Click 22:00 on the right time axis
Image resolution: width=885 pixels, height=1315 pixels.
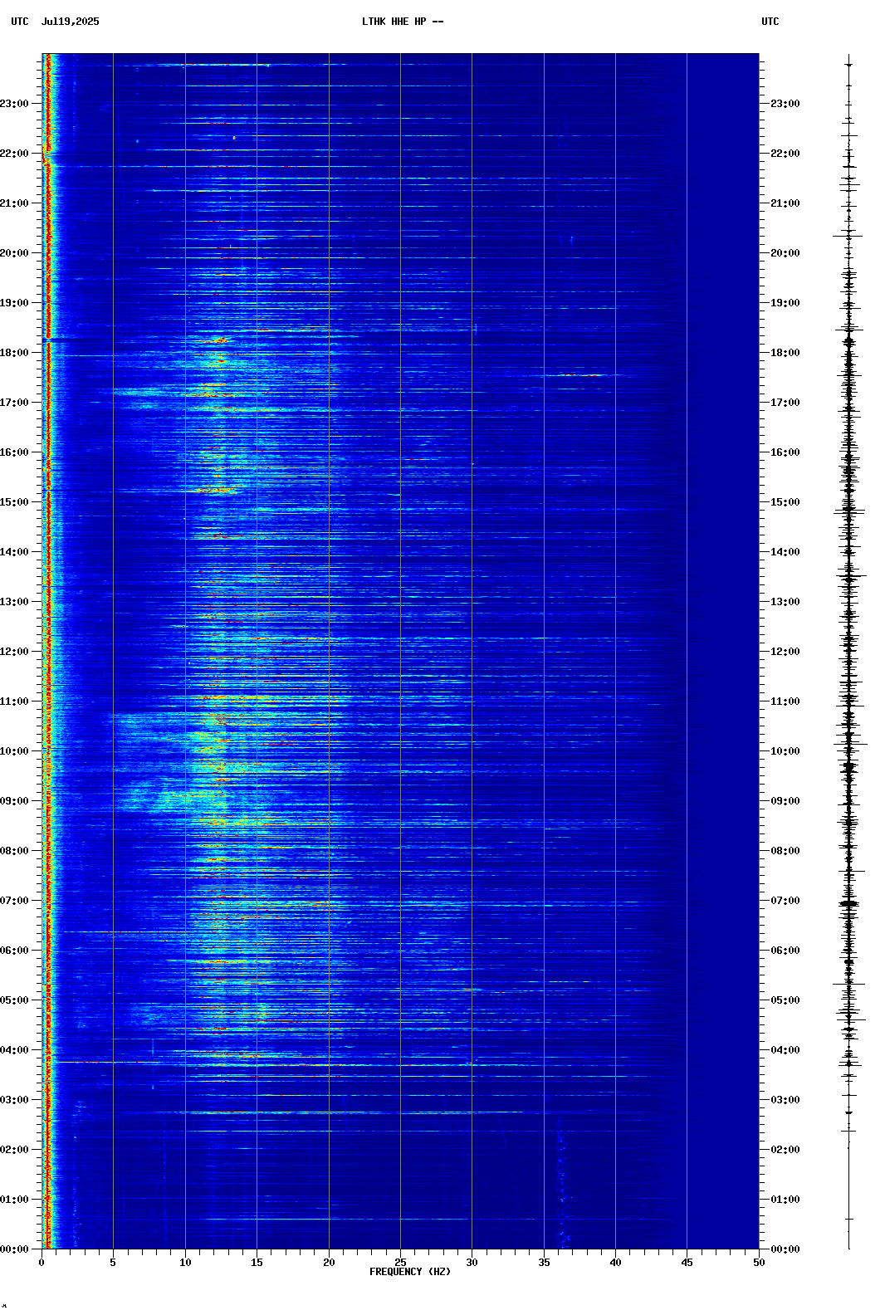785,154
